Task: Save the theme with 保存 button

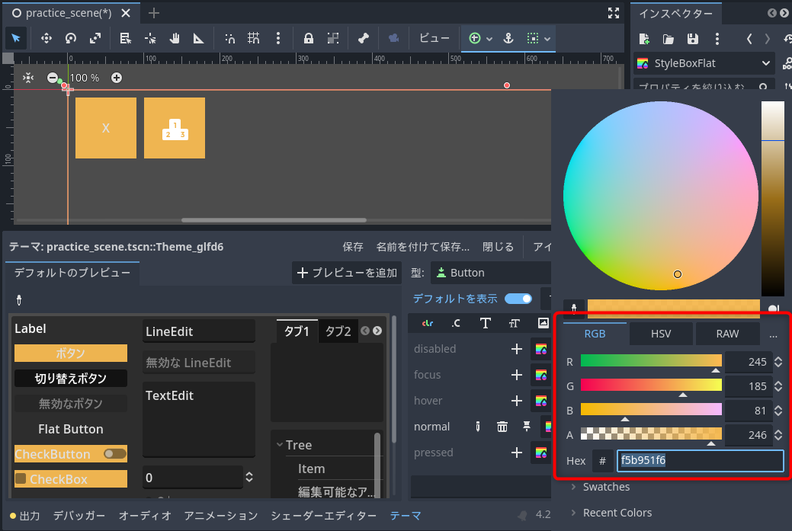Action: tap(352, 246)
